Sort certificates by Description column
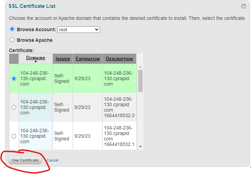 [119, 59]
